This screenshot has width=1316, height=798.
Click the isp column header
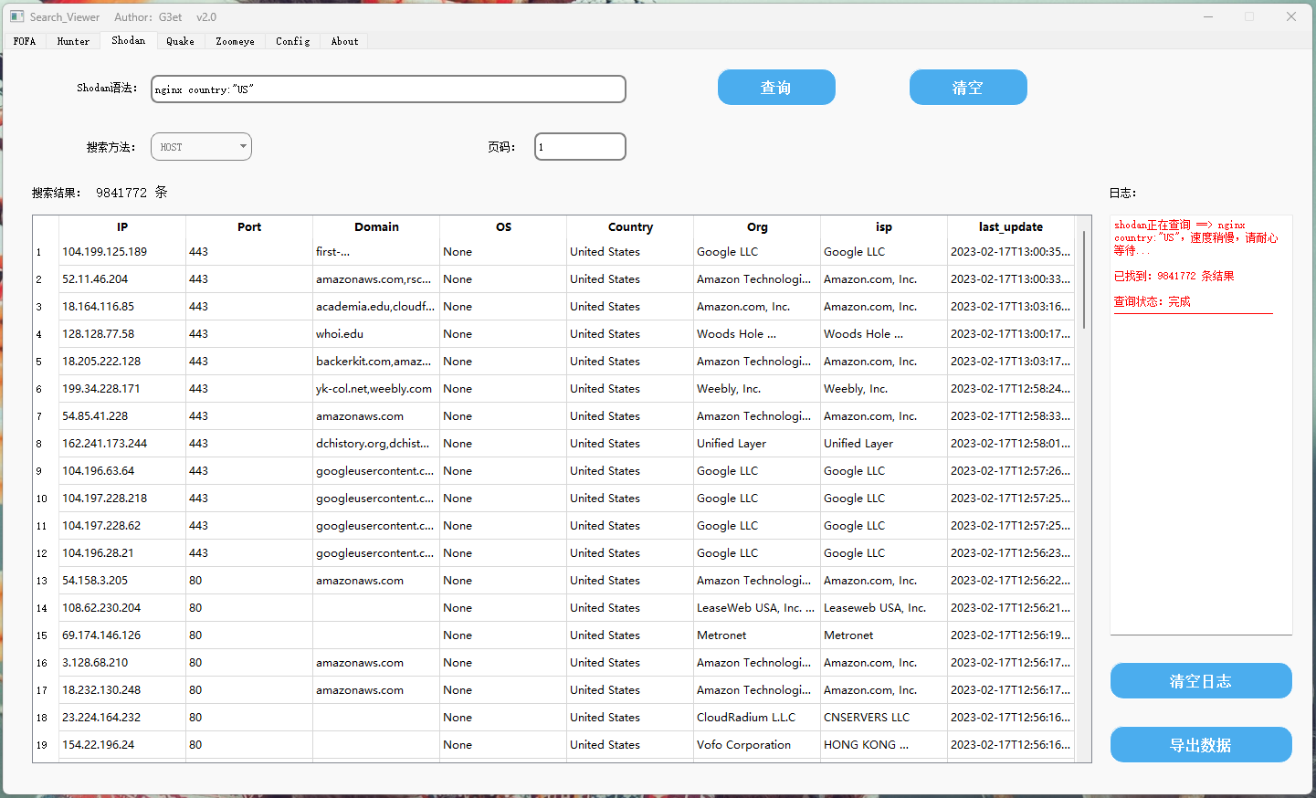pos(884,227)
